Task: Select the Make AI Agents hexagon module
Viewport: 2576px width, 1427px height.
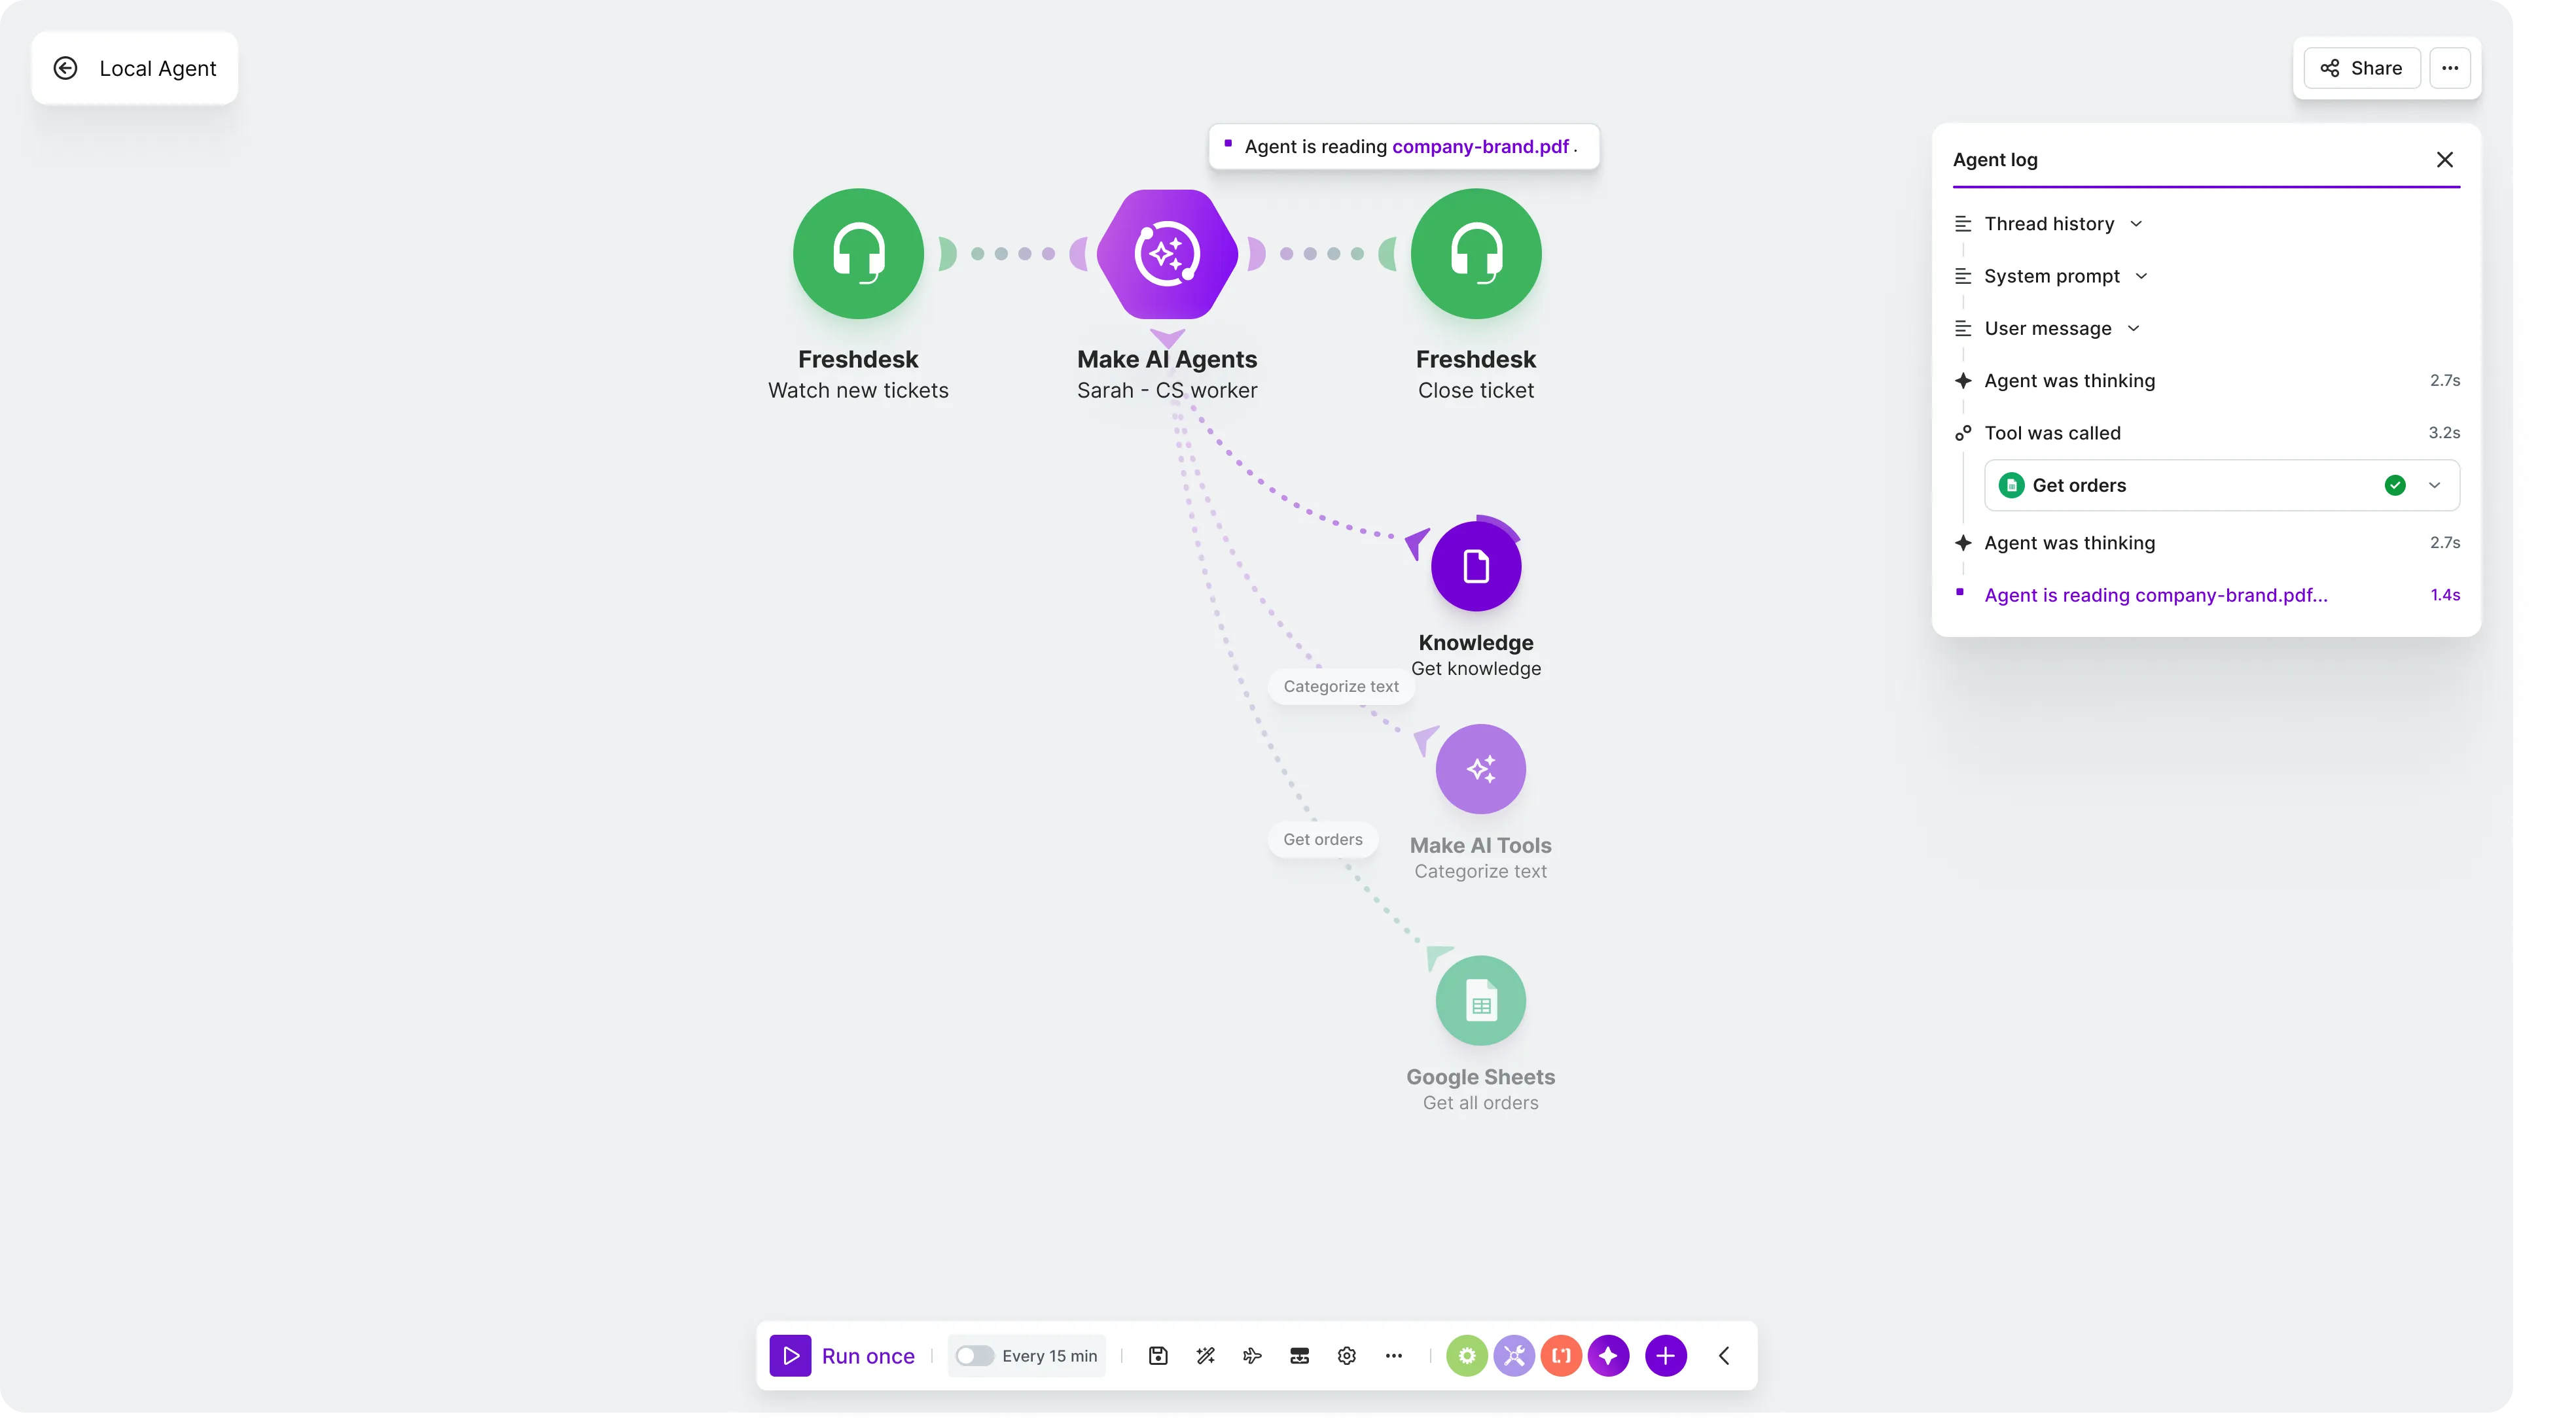Action: [1167, 254]
